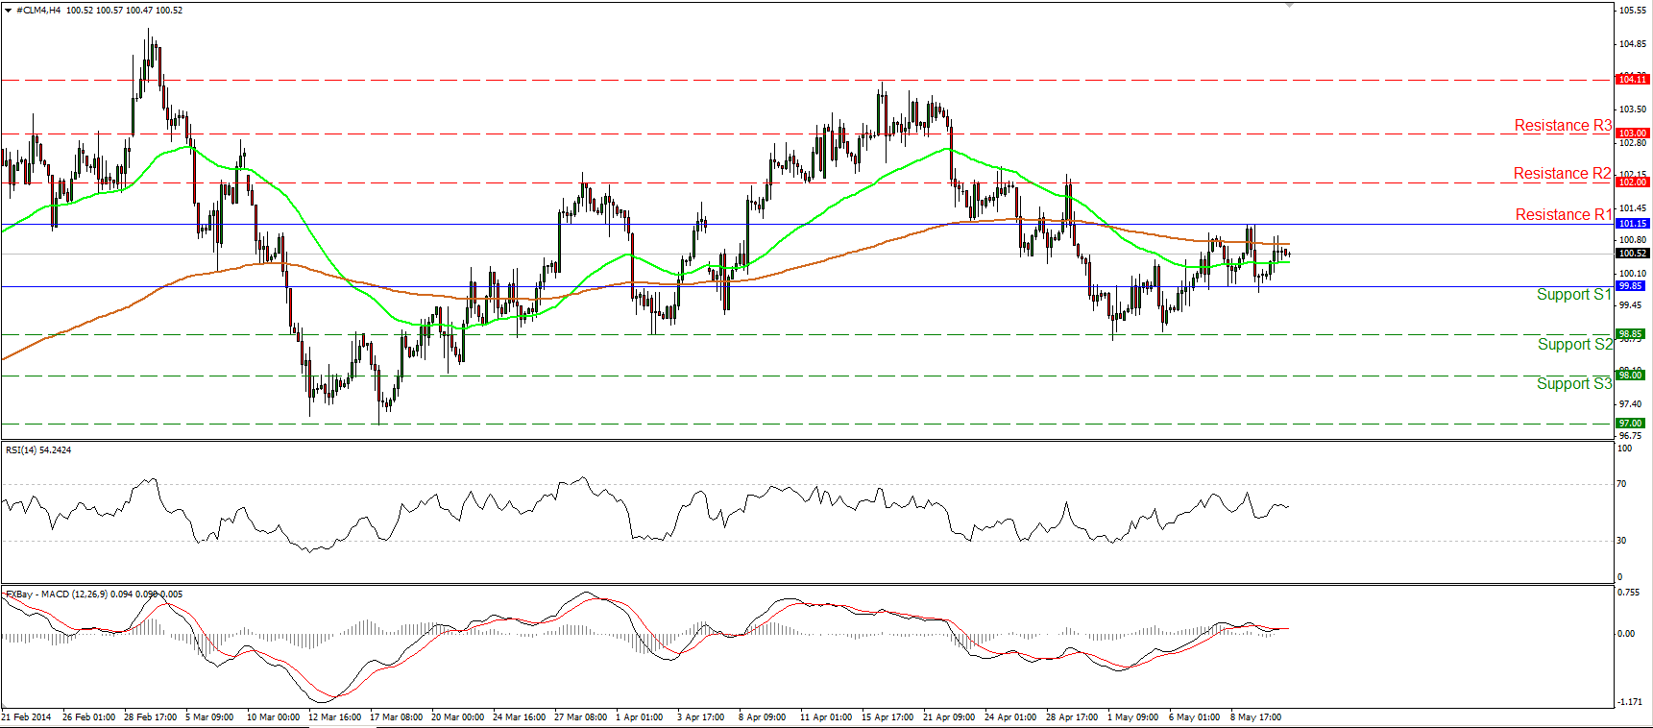
Task: Click the 8 Apr 09:00 time axis label
Action: [x=762, y=717]
